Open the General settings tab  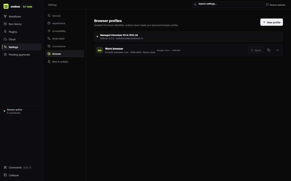point(65,16)
